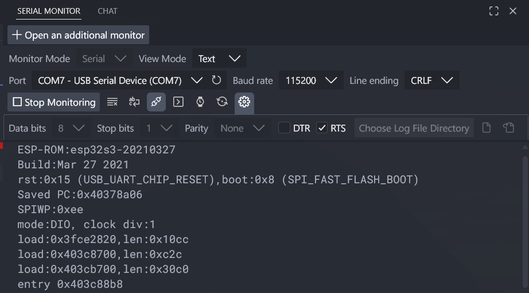Click Choose Log File Directory button
The image size is (529, 293).
pos(414,128)
